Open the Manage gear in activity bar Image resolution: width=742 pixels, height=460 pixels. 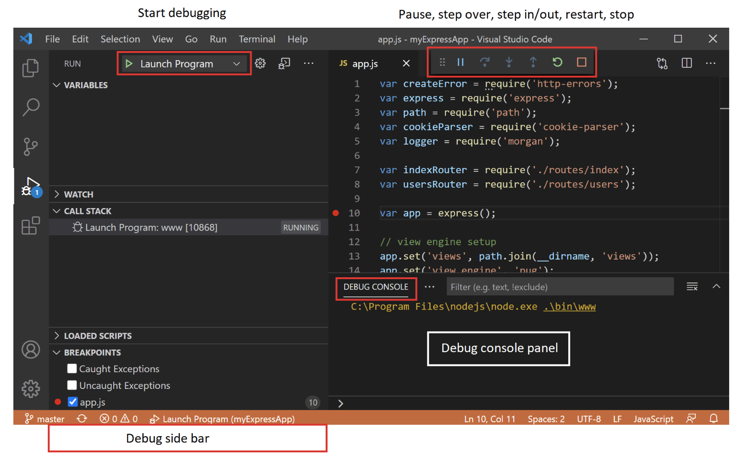click(31, 389)
